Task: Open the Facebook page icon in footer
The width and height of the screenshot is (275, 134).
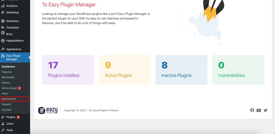Action: point(252,110)
